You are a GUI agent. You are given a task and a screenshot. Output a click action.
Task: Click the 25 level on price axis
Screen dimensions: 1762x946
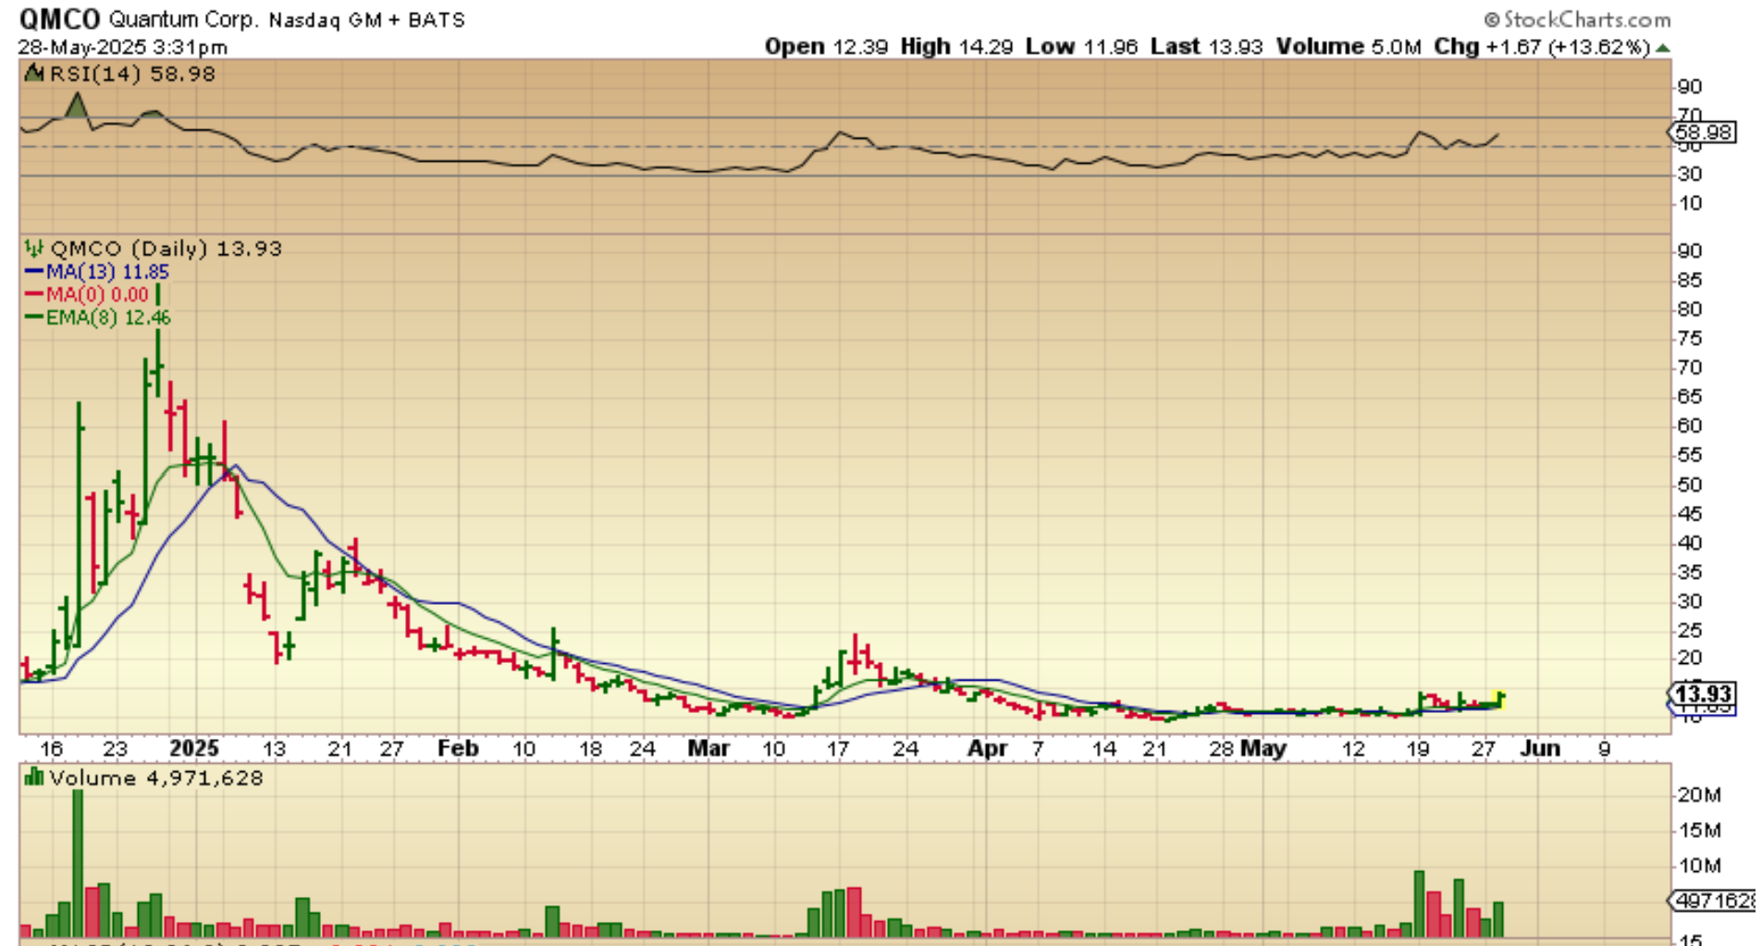pos(1690,631)
